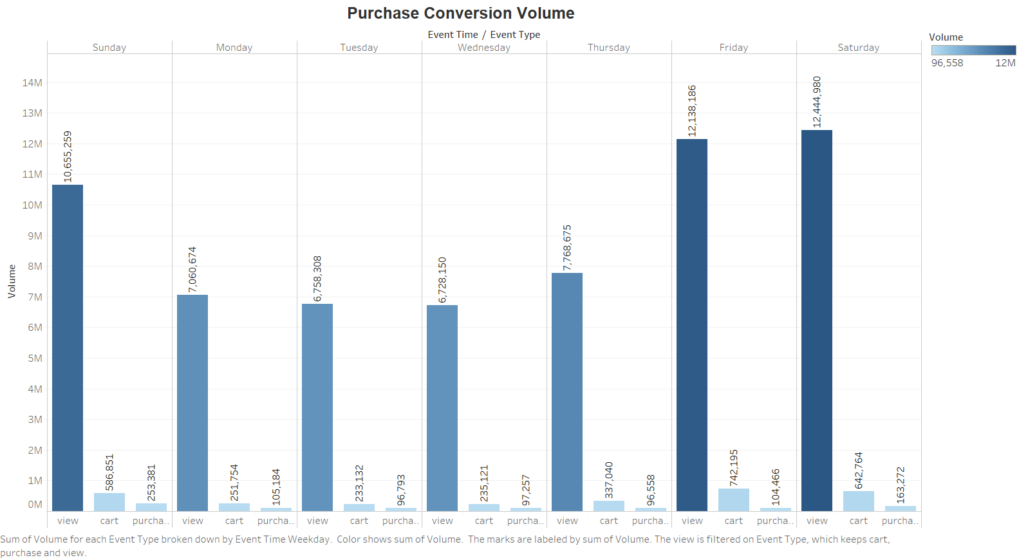
Task: Select the Tuesday view bar
Action: 317,407
